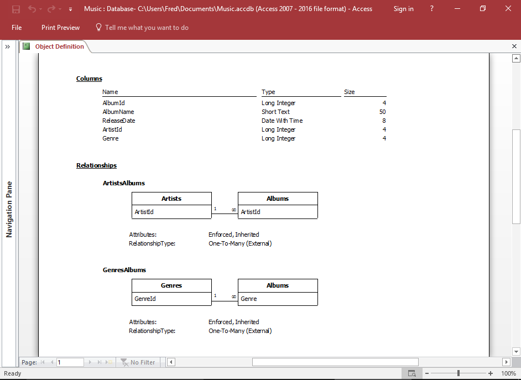The image size is (521, 380).
Task: Select Print Preview view in the status bar
Action: tap(411, 373)
